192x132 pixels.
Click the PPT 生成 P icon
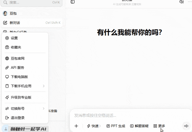click(108, 126)
